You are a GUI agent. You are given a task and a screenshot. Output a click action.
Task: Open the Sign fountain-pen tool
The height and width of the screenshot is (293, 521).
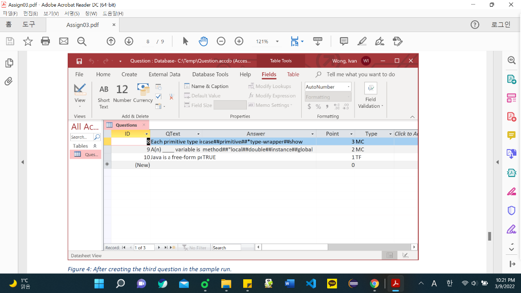[x=380, y=41]
